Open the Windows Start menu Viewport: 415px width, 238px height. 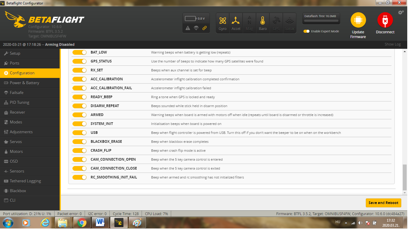coord(8,223)
